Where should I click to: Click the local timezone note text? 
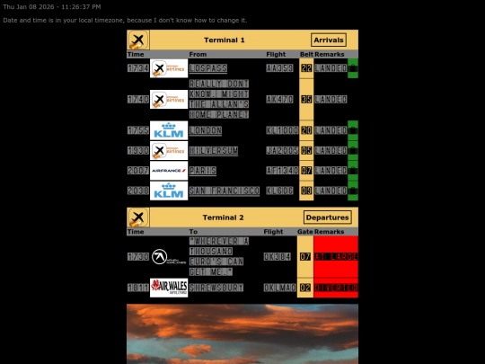click(x=125, y=21)
